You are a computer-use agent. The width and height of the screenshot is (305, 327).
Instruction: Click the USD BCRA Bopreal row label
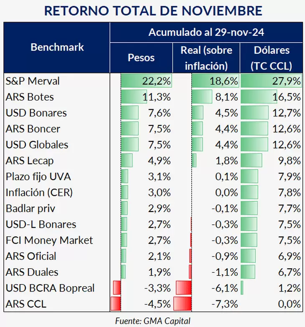pos(50,288)
